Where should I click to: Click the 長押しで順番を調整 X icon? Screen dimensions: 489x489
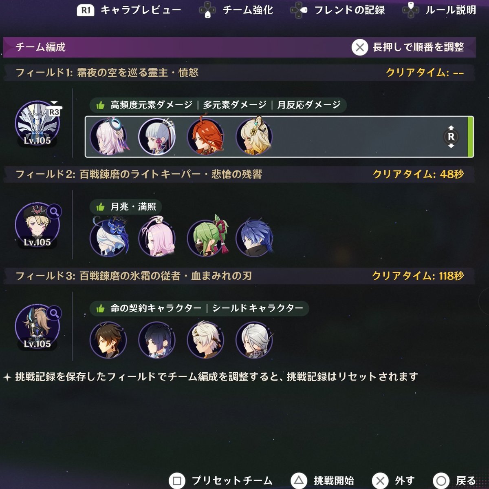click(360, 47)
